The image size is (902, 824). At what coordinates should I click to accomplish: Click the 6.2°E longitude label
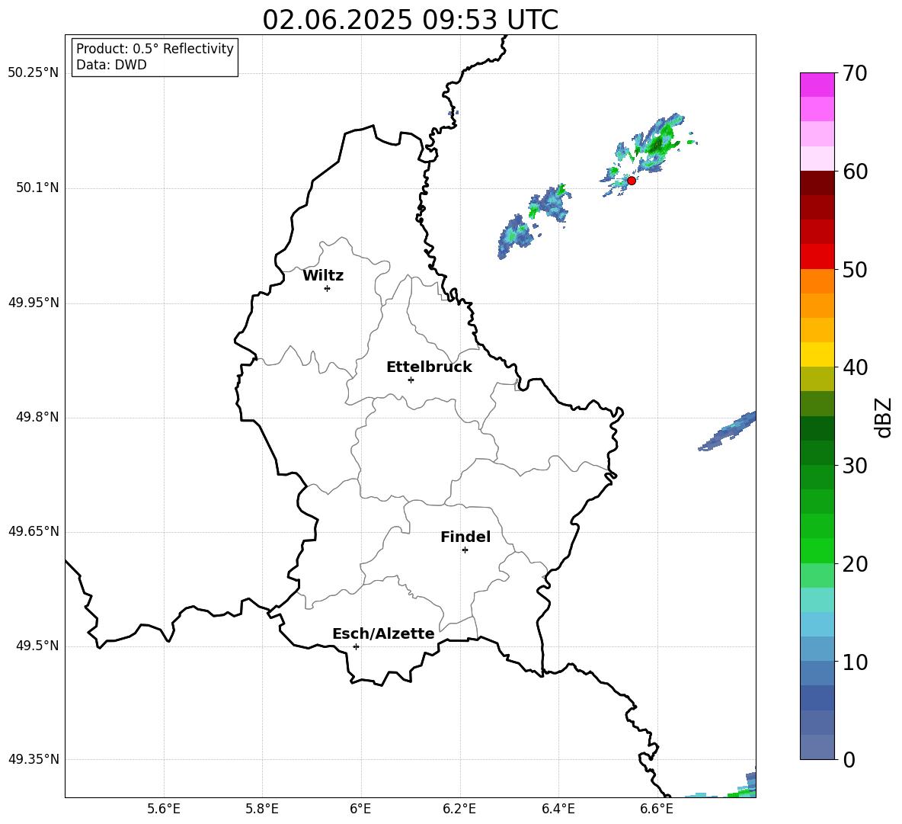459,809
